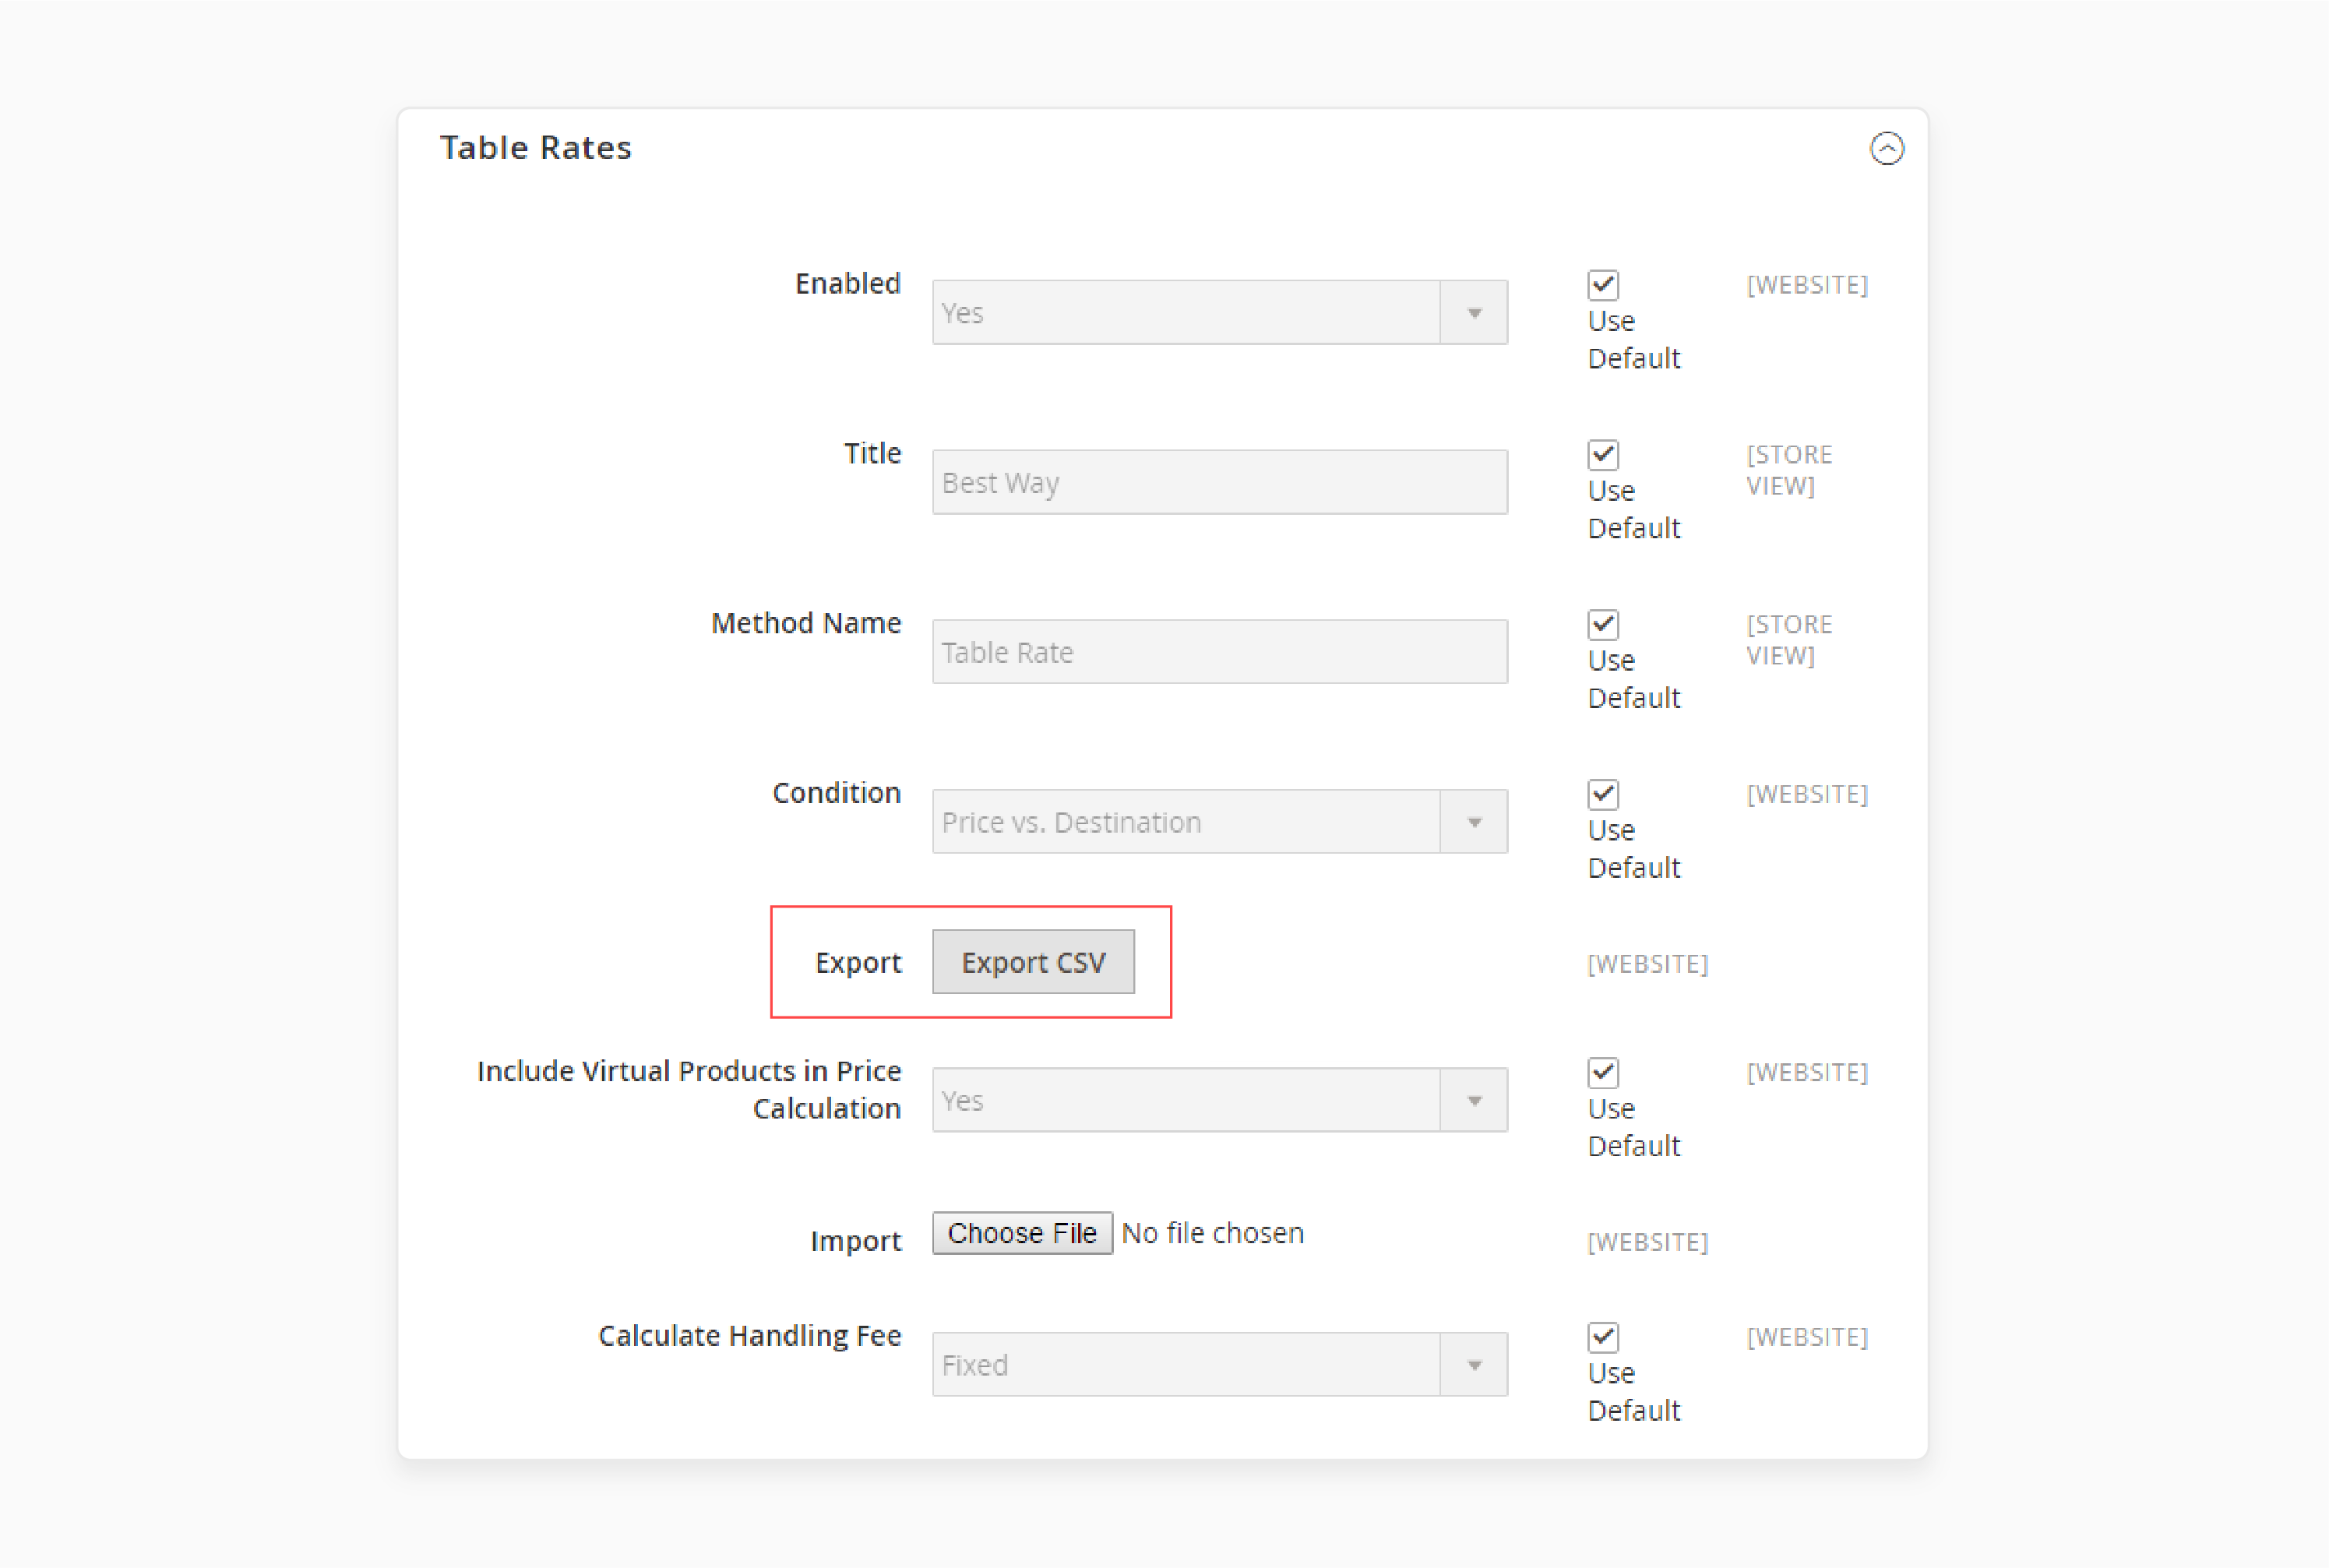Screen dimensions: 2329x1568
Task: Collapse the Table Rates section
Action: pos(1886,149)
